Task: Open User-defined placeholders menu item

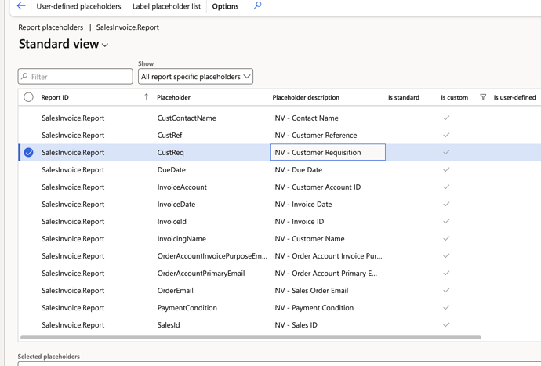Action: 78,6
